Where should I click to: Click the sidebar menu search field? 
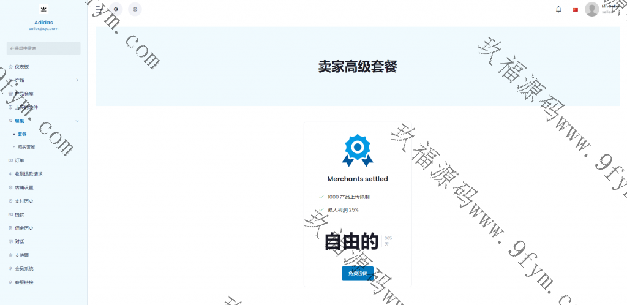(43, 48)
